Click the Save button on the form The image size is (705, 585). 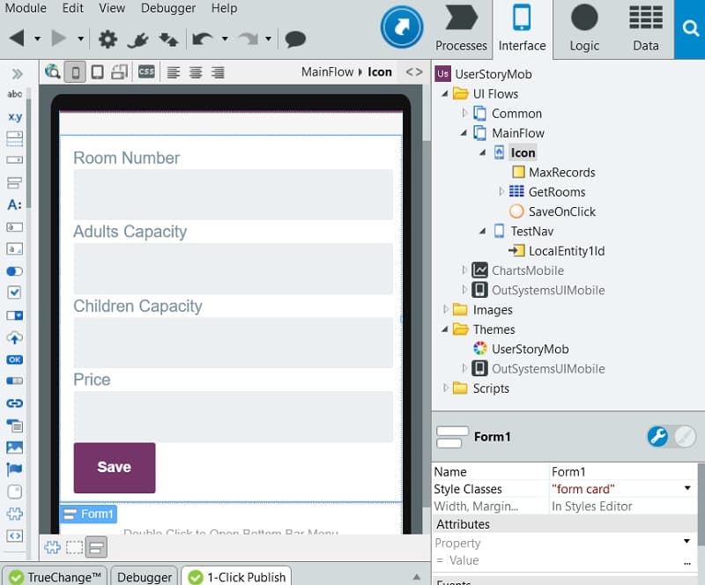114,468
